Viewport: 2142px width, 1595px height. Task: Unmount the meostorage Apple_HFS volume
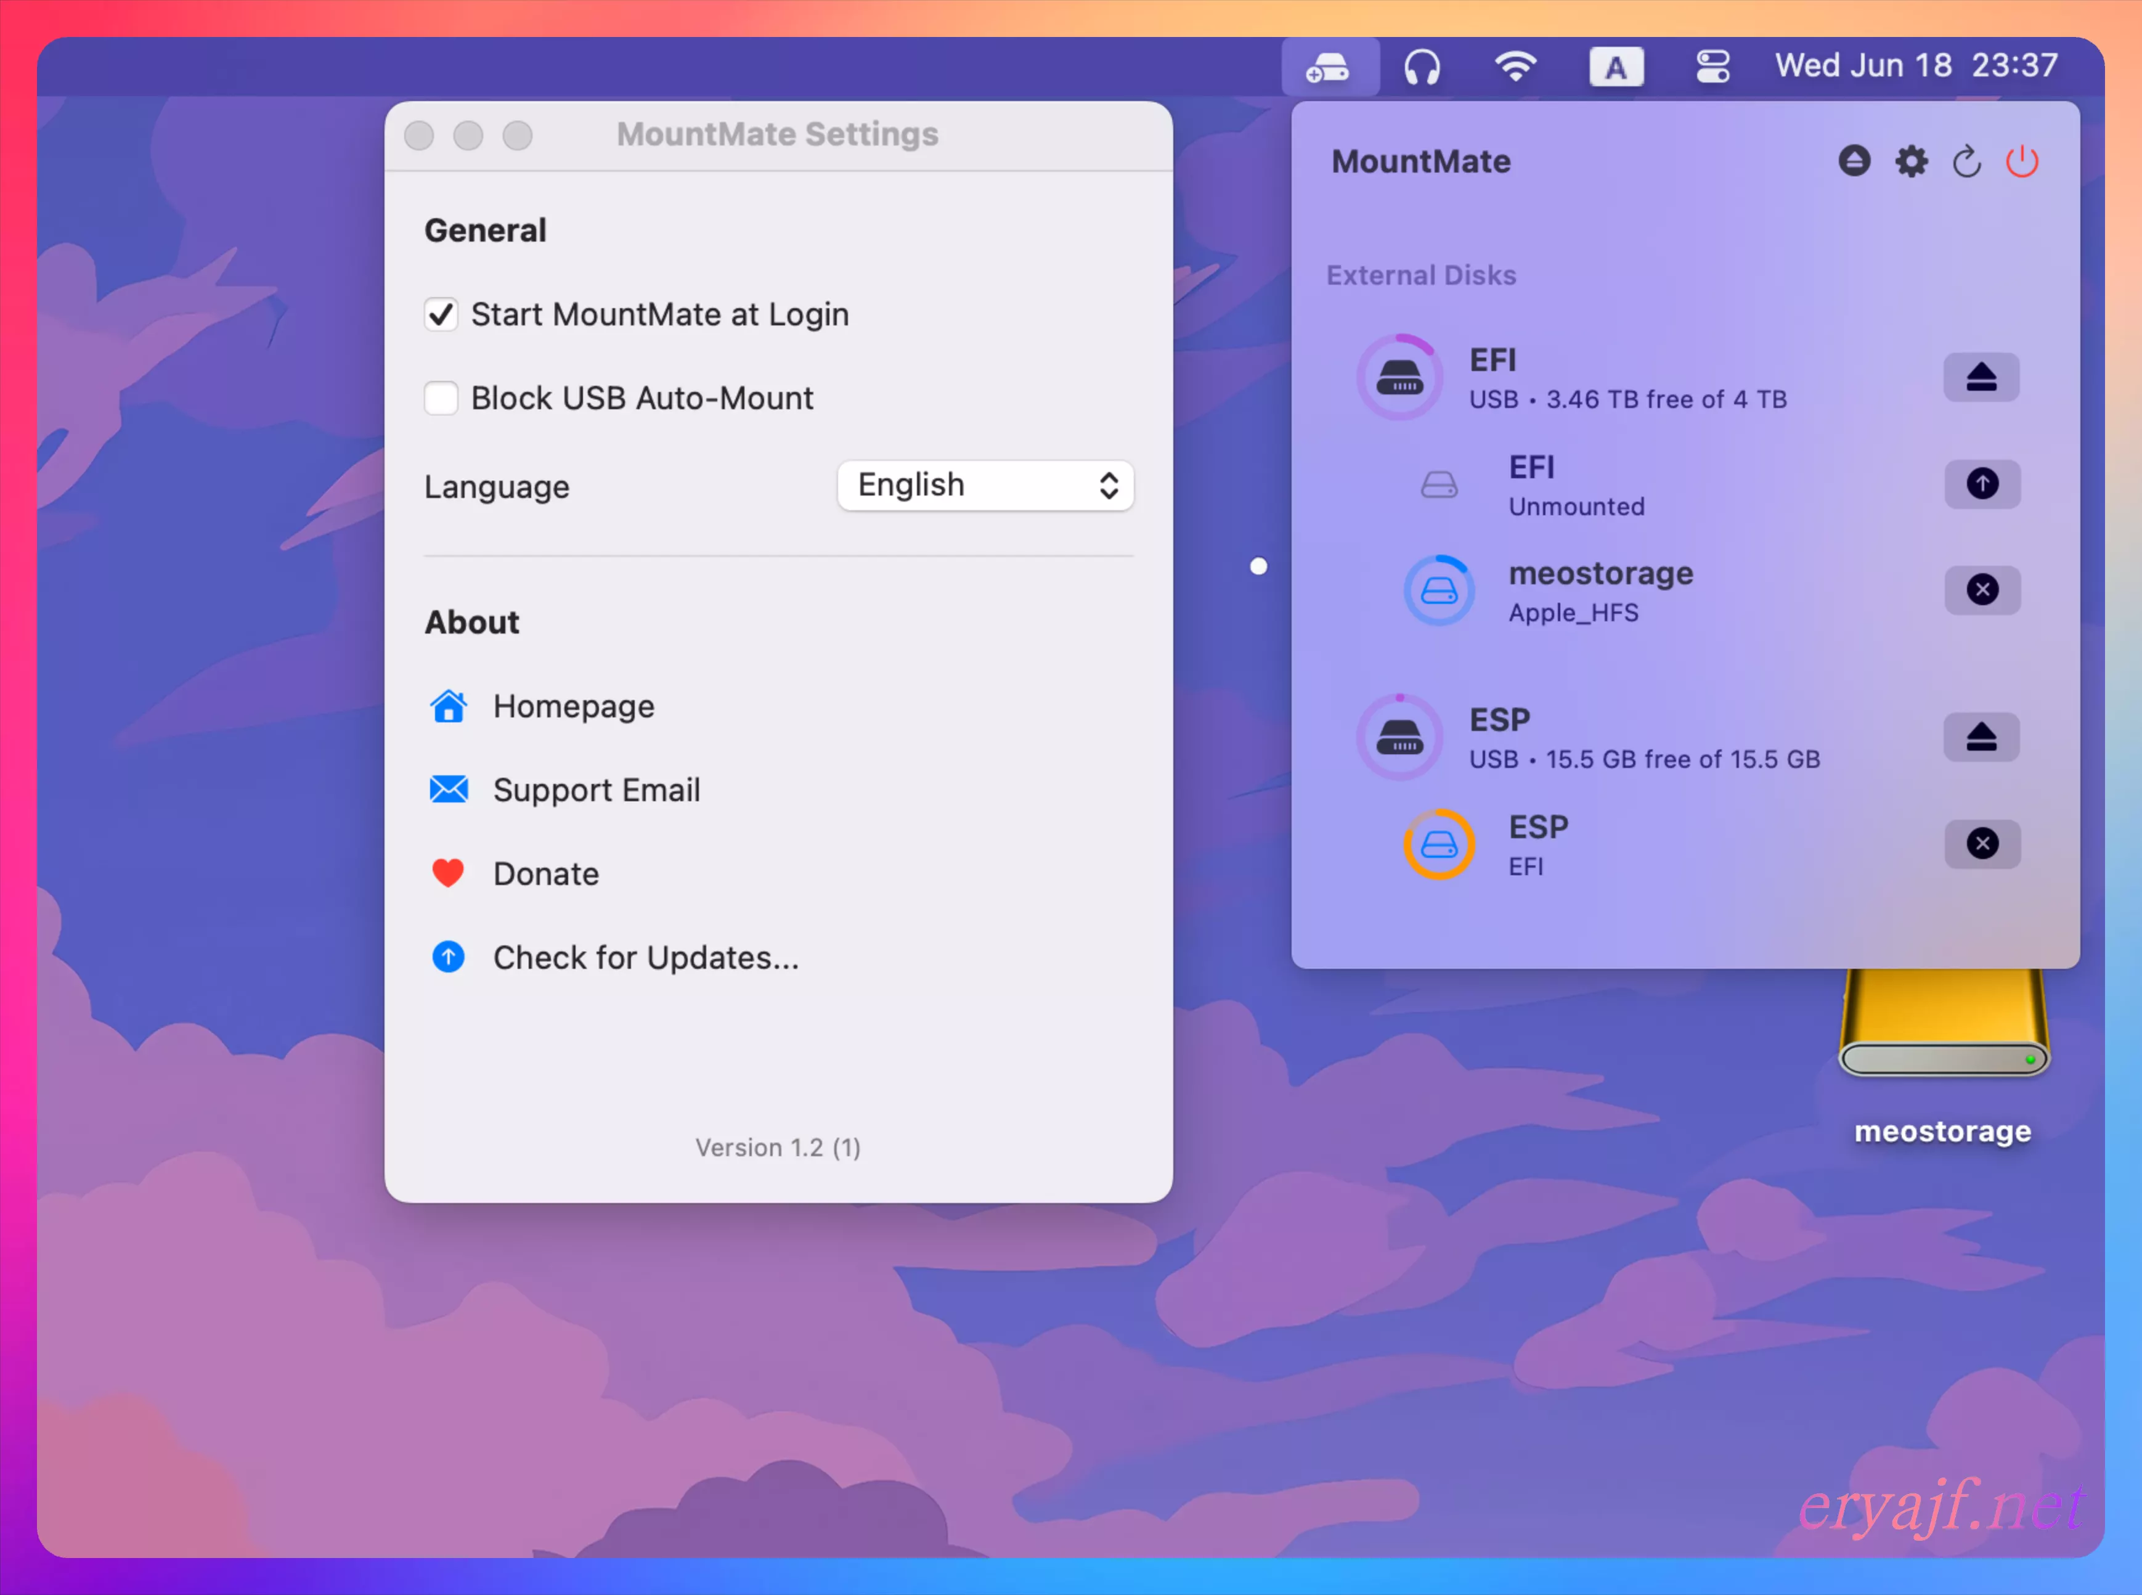[x=1982, y=589]
